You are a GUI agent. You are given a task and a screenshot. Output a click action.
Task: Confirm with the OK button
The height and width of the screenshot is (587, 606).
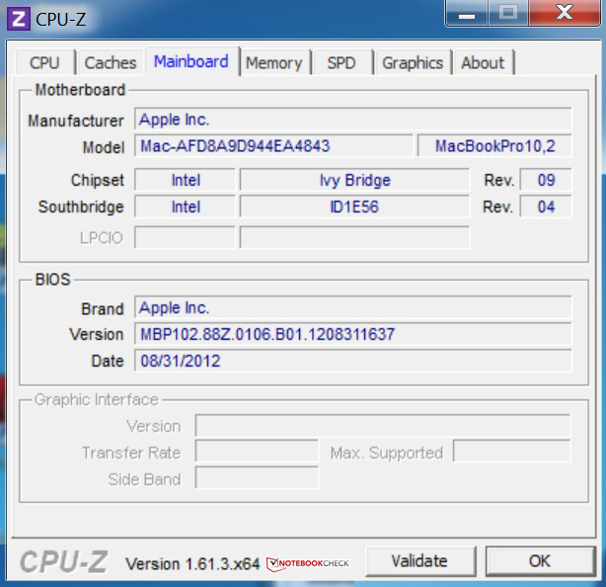540,561
